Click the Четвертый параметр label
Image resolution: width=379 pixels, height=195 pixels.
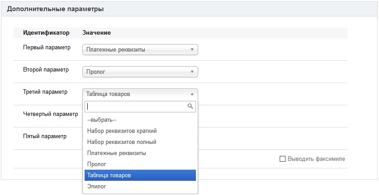(x=50, y=114)
